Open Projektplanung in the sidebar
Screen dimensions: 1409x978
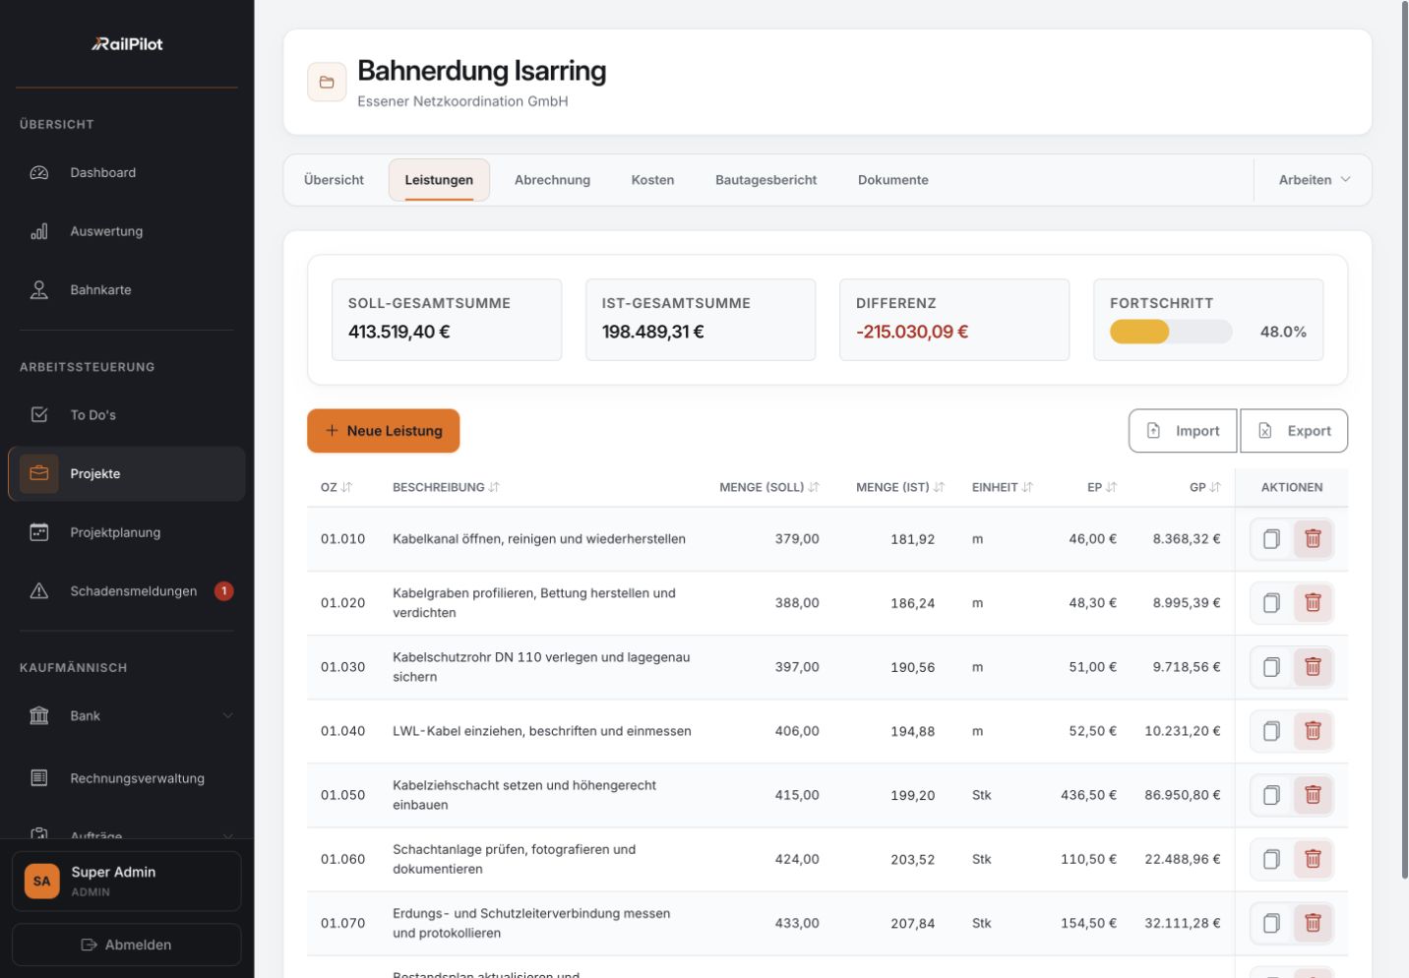click(127, 532)
